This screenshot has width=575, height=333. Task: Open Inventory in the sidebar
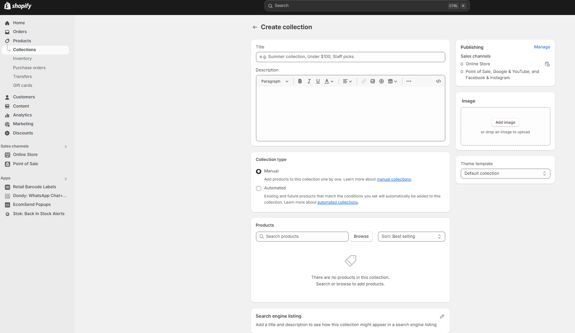click(22, 59)
